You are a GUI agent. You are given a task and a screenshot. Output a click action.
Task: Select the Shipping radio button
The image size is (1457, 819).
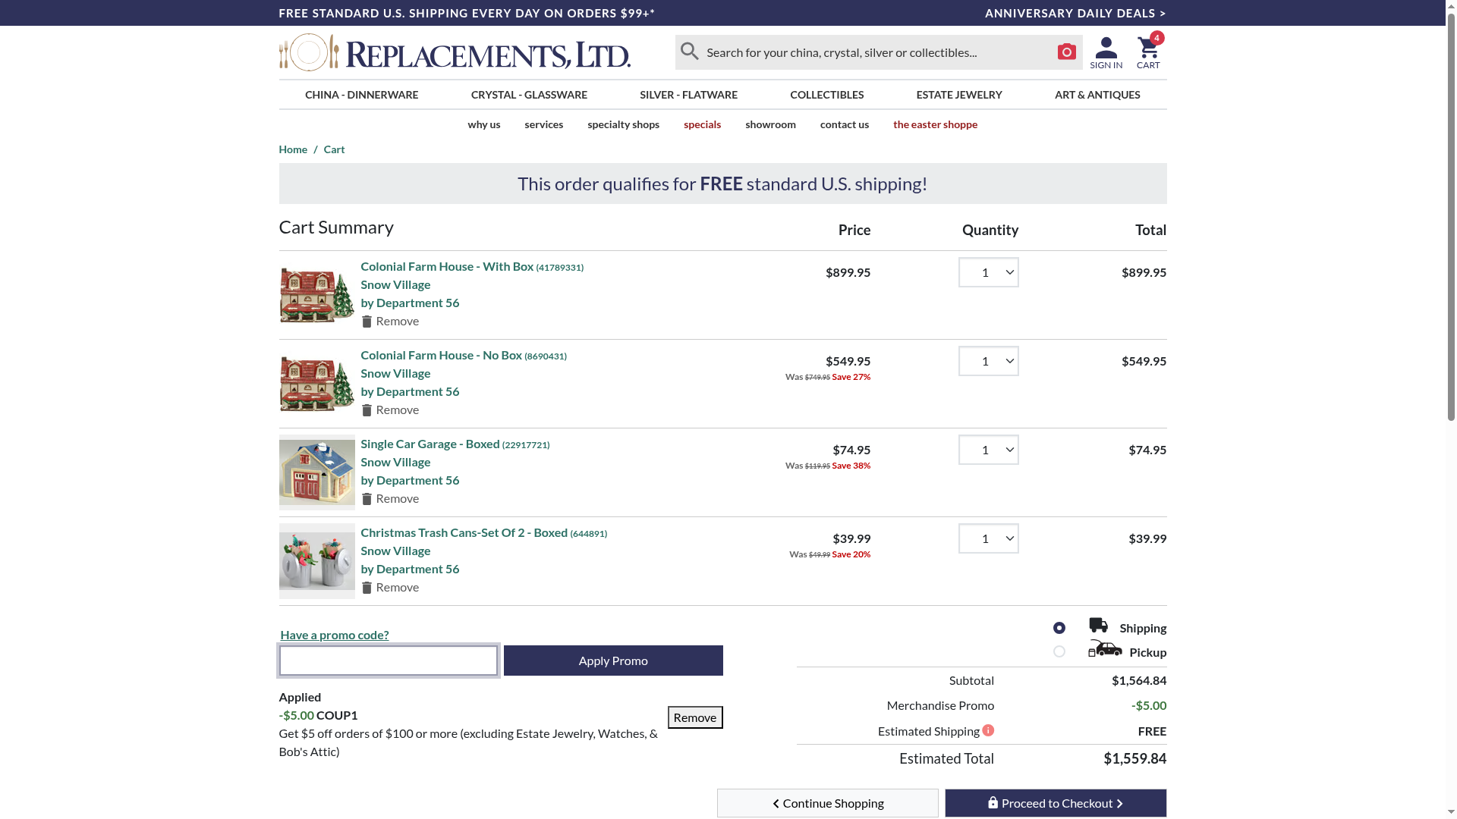point(1059,628)
